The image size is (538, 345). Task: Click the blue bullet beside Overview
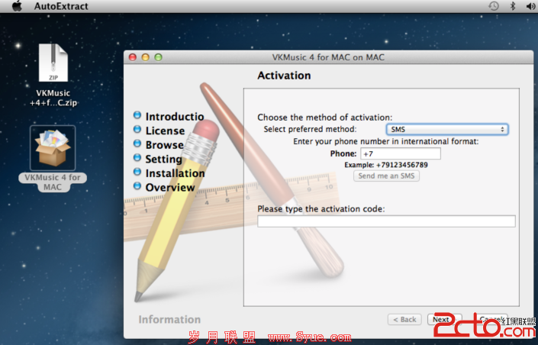(x=137, y=185)
